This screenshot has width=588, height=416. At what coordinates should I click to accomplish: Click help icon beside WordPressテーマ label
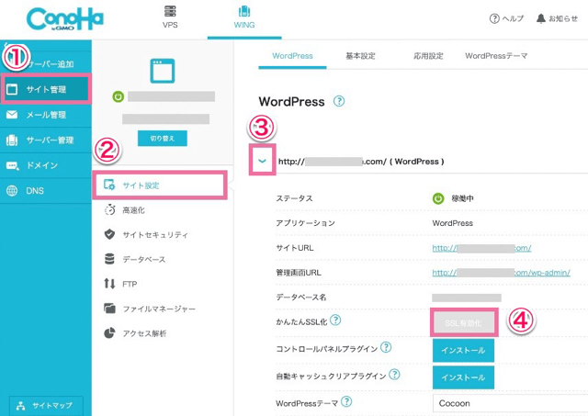click(x=346, y=401)
